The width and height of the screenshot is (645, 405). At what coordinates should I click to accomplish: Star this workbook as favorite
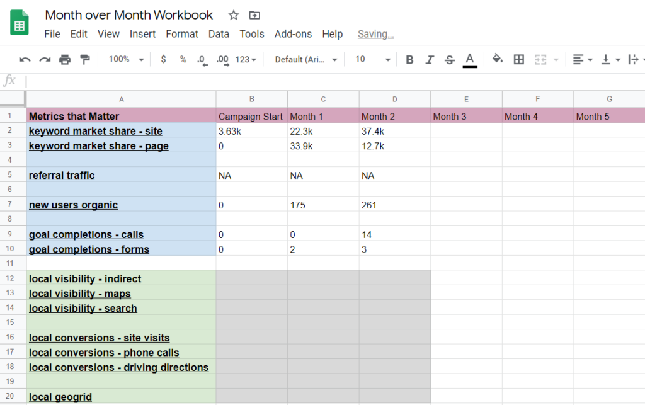point(234,15)
